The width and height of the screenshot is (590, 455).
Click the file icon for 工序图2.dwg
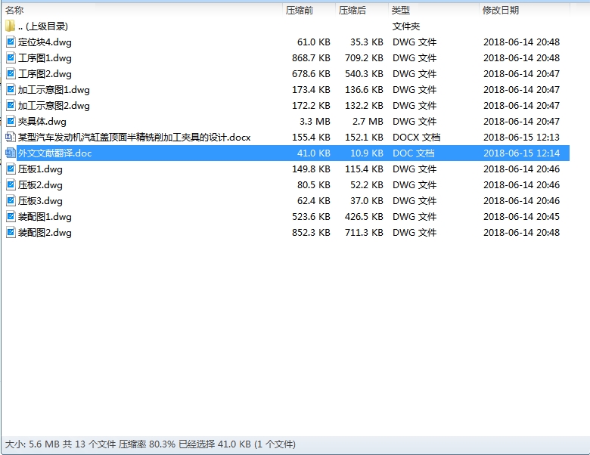pos(11,73)
